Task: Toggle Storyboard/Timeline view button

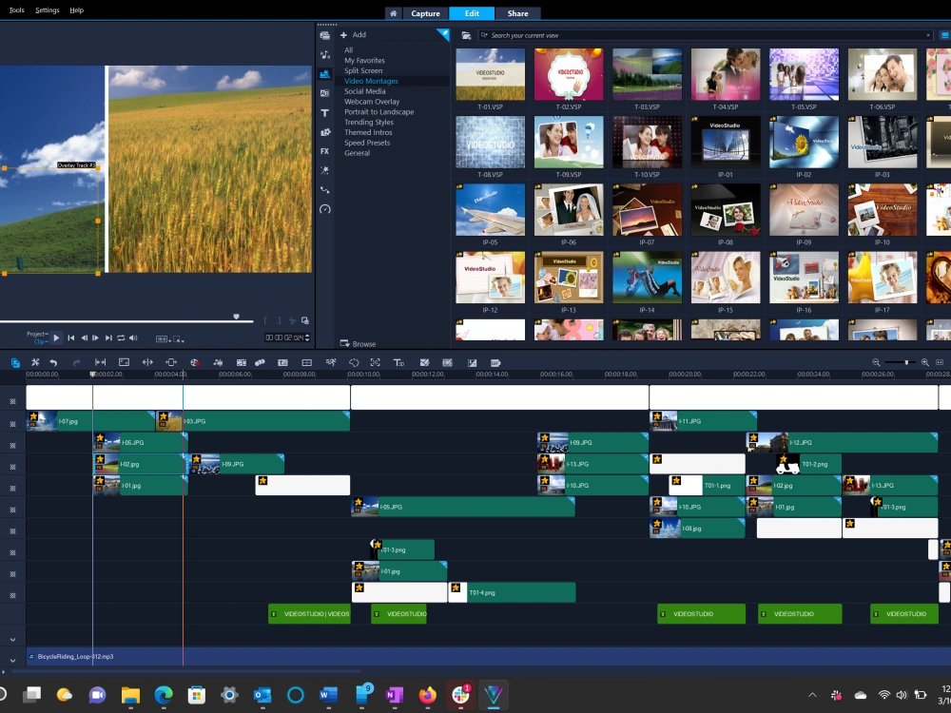Action: 15,362
